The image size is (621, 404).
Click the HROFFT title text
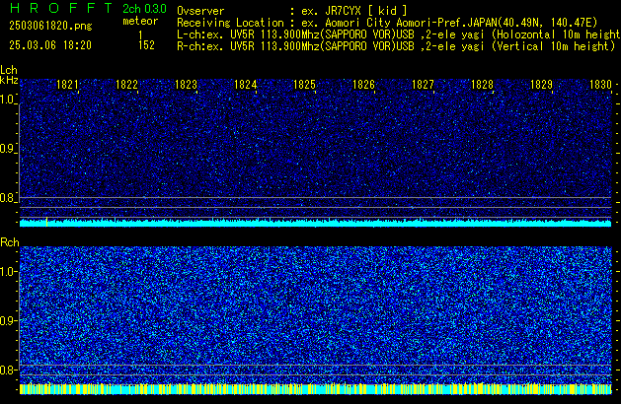coord(61,8)
